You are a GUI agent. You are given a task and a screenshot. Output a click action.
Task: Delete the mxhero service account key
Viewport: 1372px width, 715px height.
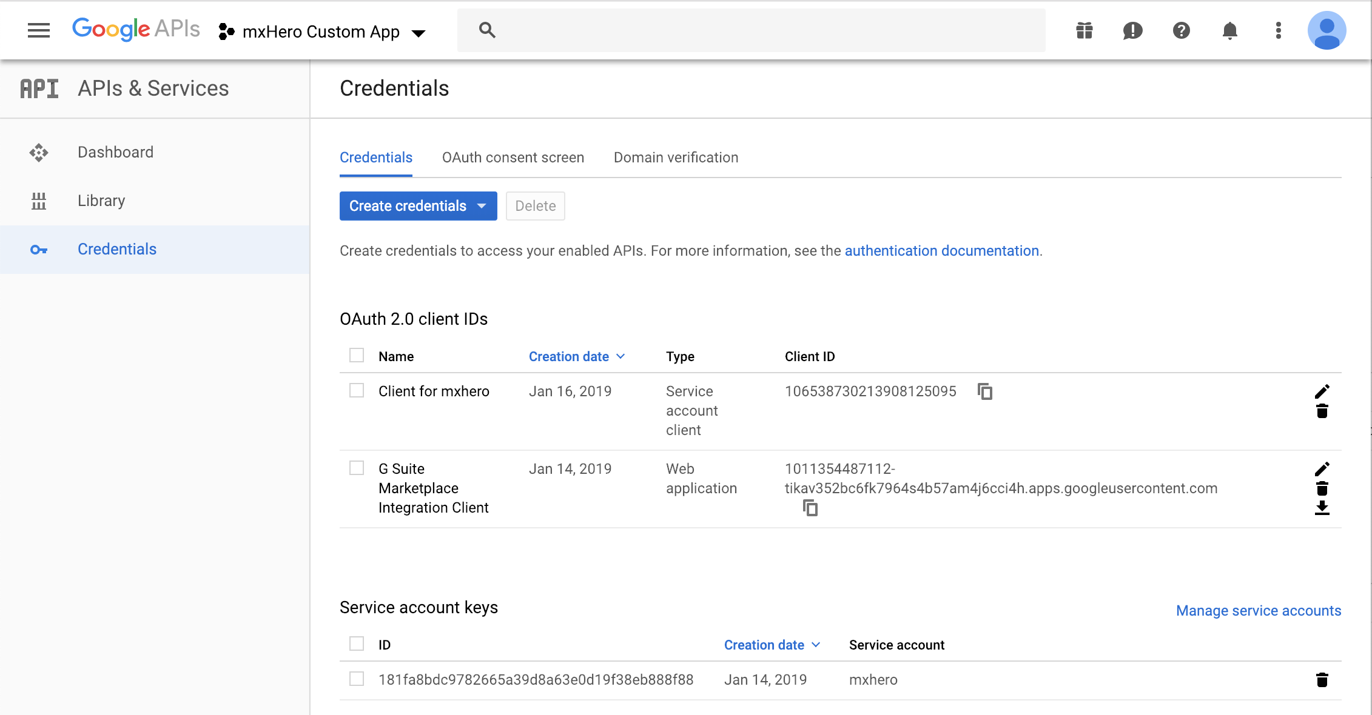point(1322,680)
